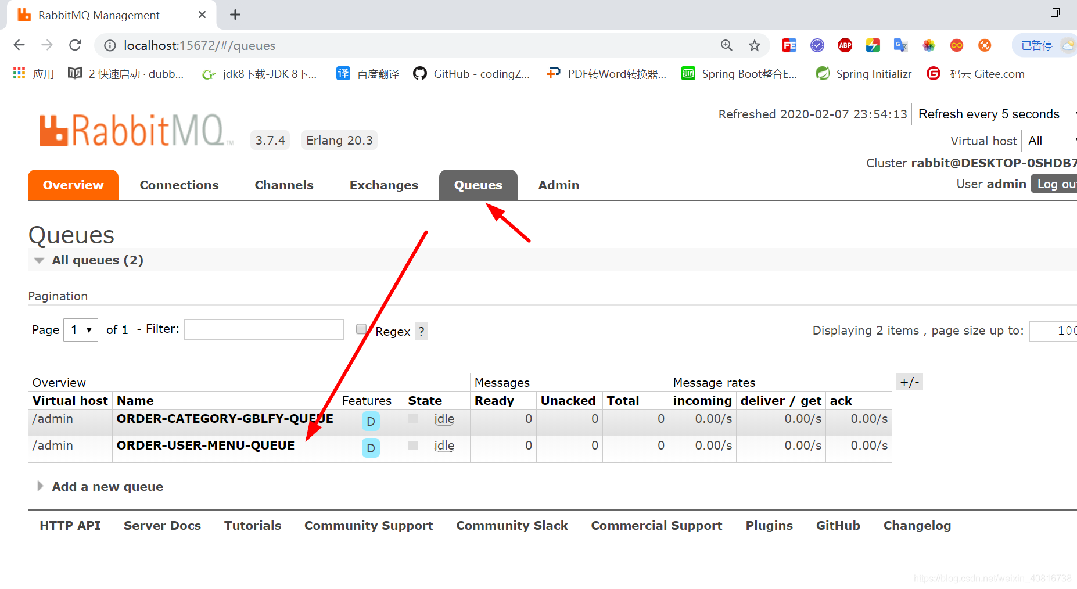Go to the Admin tab
Viewport: 1077px width, 589px height.
pos(559,185)
